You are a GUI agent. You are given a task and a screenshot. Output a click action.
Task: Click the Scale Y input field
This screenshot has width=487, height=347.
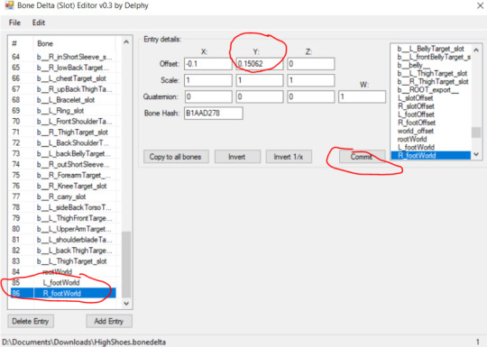point(260,80)
